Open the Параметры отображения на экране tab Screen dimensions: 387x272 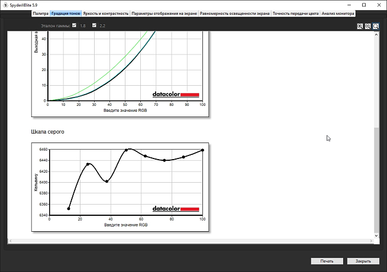coord(164,12)
